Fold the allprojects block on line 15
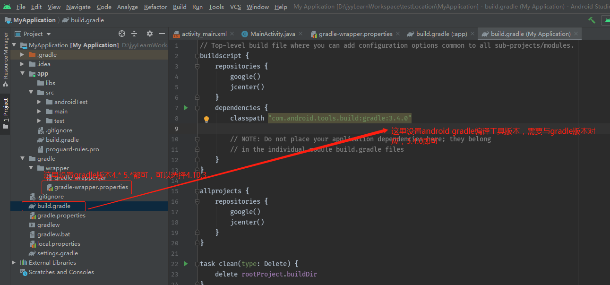 (x=197, y=191)
